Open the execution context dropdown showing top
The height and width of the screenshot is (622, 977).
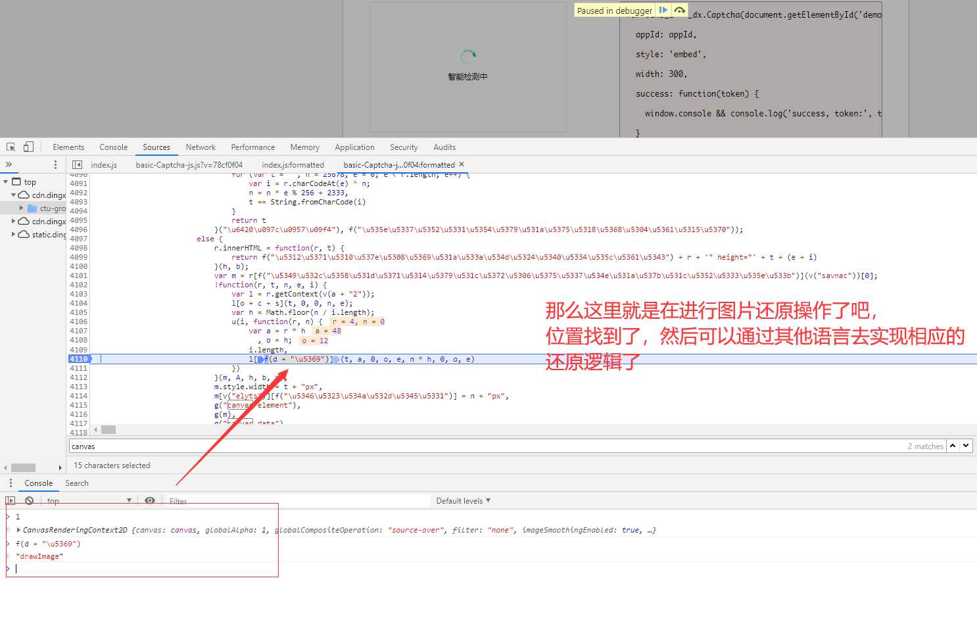click(x=89, y=501)
